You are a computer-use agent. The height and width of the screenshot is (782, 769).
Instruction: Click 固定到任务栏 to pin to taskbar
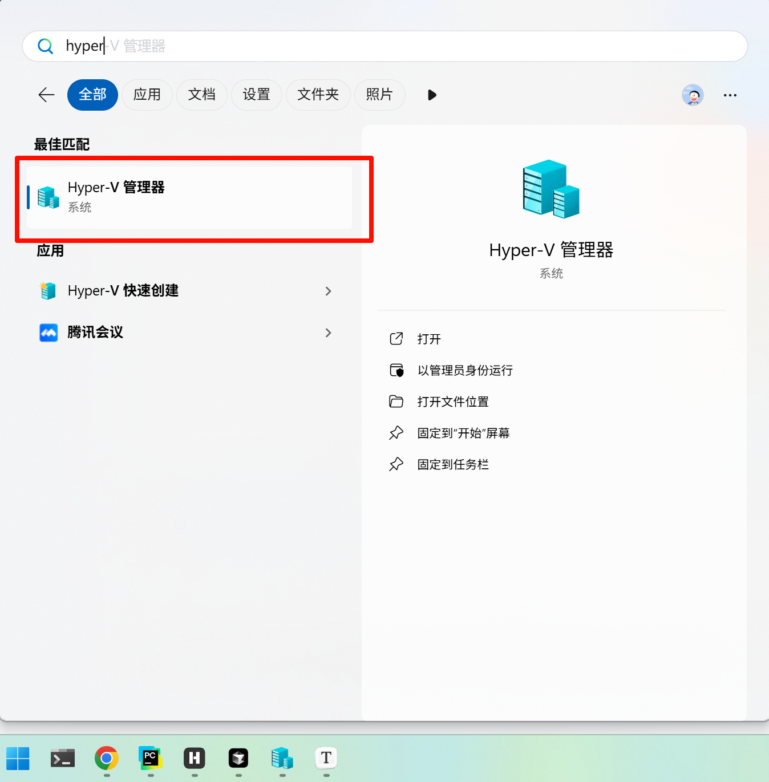453,464
